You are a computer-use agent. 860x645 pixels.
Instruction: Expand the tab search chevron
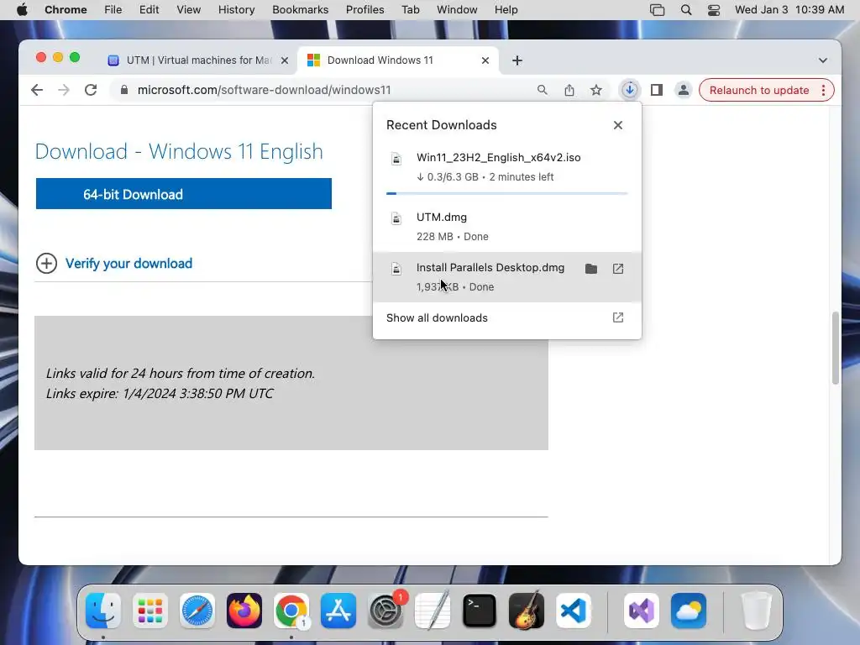click(823, 60)
